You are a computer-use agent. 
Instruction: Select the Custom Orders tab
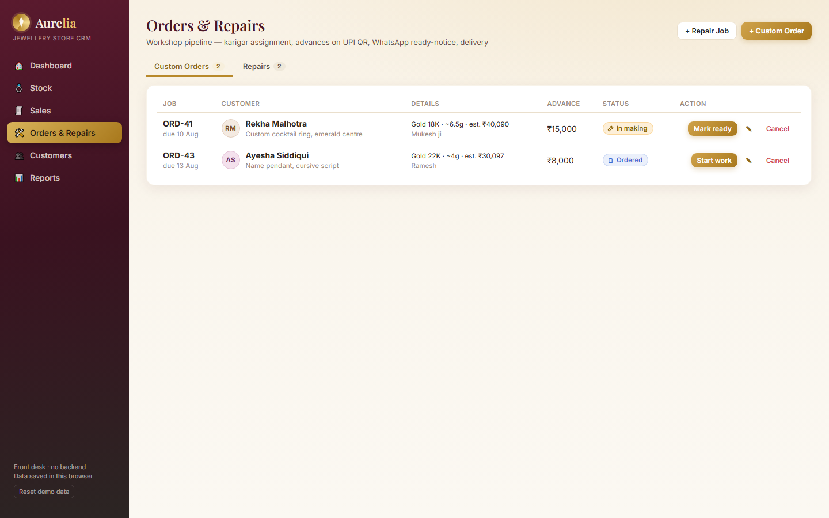[x=189, y=66]
